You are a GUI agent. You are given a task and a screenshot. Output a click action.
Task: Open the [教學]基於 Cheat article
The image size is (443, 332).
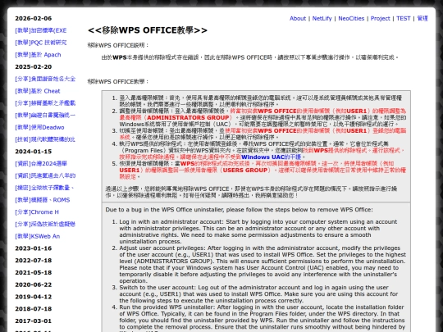tap(38, 91)
